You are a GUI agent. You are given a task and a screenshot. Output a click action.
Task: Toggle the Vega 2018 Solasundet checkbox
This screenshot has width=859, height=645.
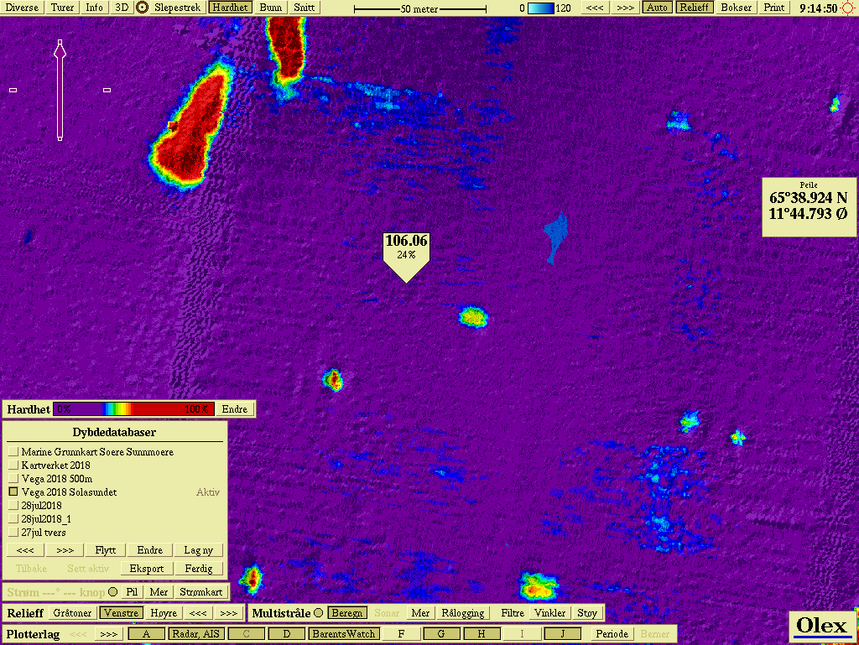click(13, 492)
